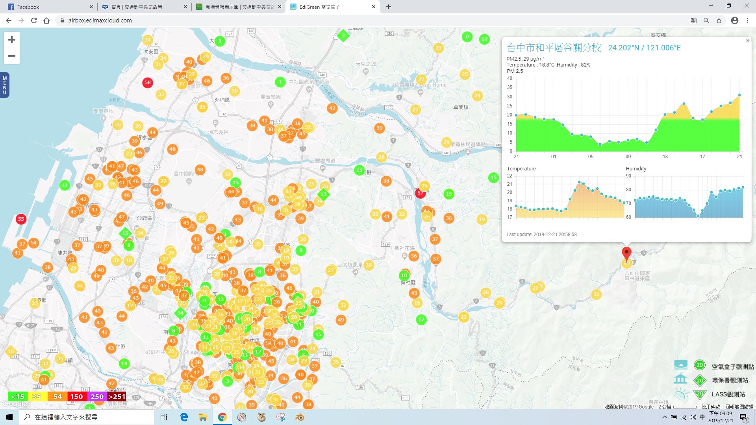The image size is (756, 425).
Task: Click the green circle 20 legend marker
Action: (x=700, y=365)
